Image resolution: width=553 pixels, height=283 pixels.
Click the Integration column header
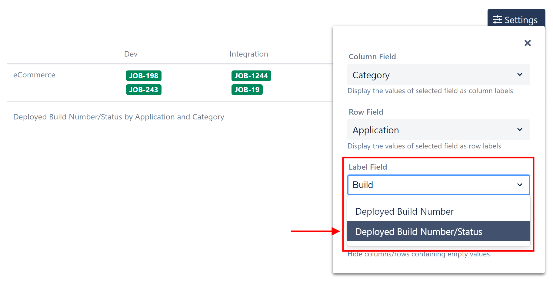click(x=248, y=54)
